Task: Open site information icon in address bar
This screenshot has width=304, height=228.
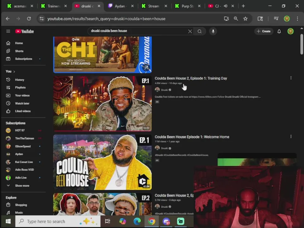Action: point(41,19)
